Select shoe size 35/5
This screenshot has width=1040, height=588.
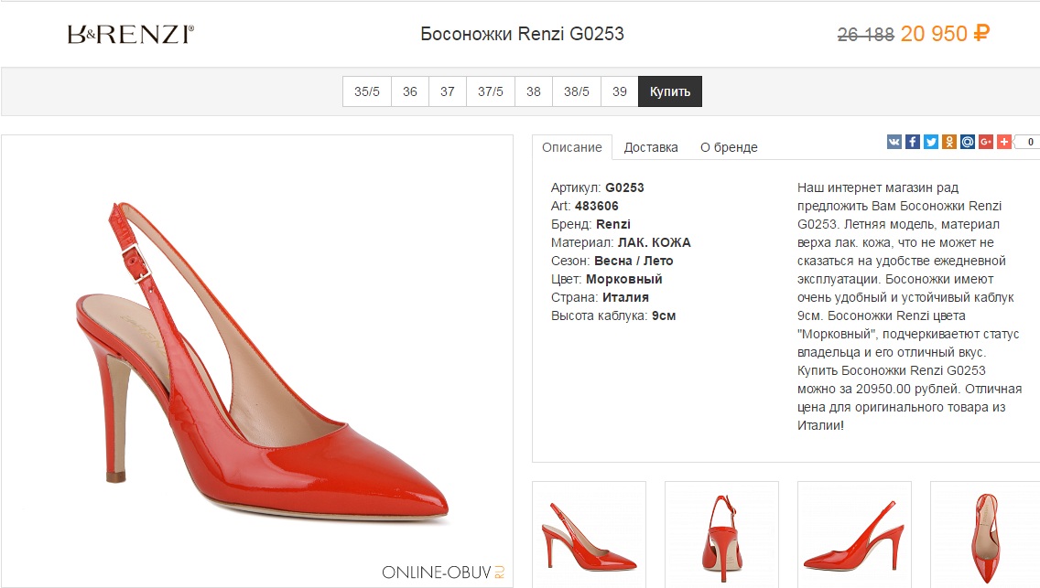pyautogui.click(x=367, y=91)
